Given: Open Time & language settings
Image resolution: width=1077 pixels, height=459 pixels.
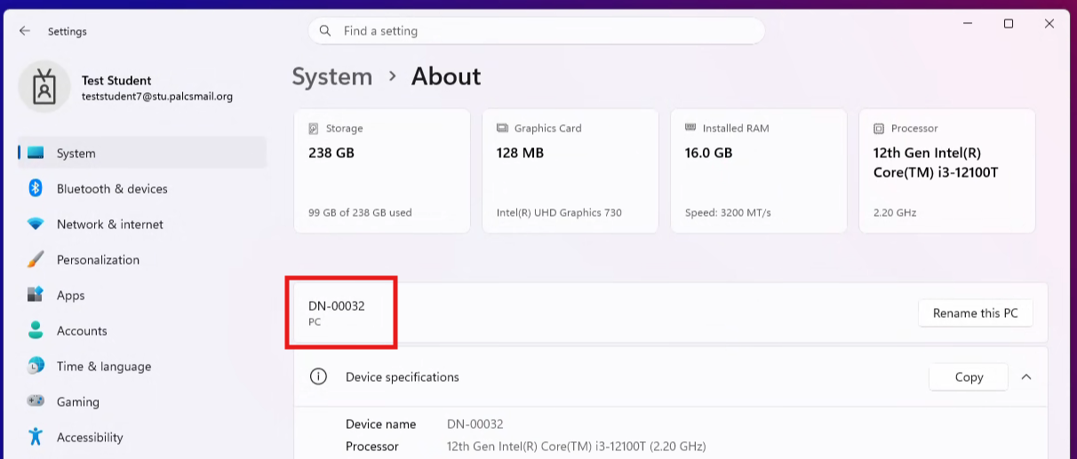Looking at the screenshot, I should click(142, 366).
